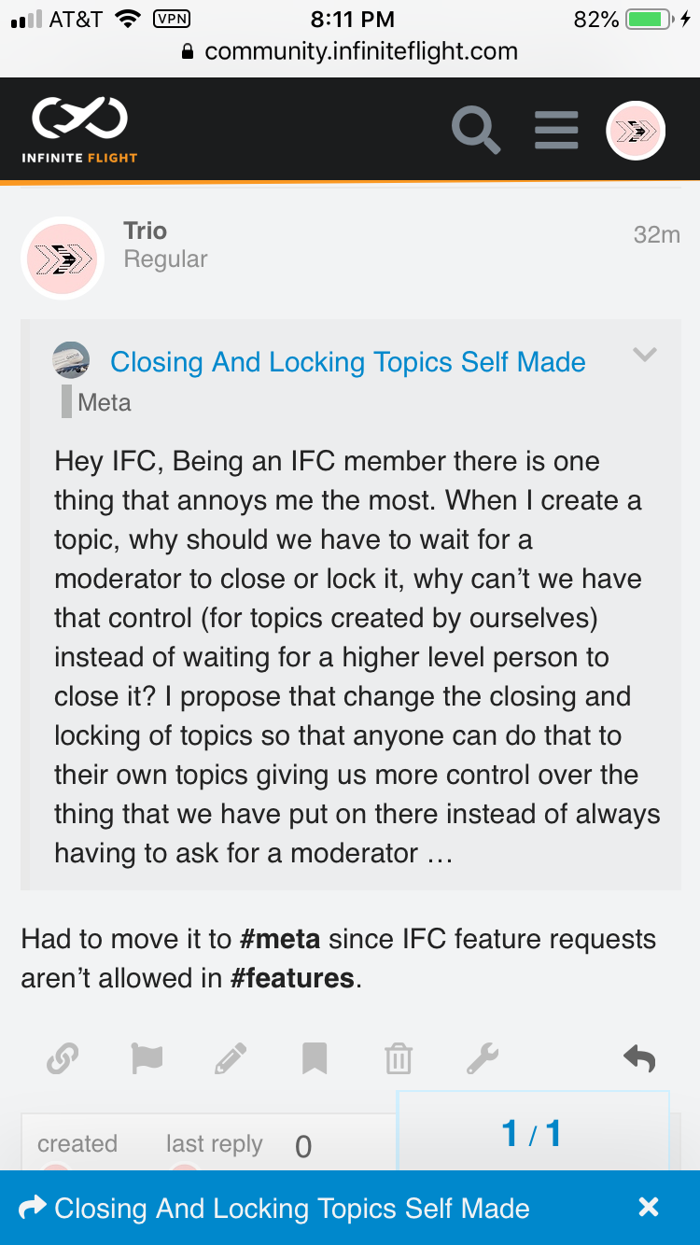Open Trio's profile avatar on post

[63, 259]
